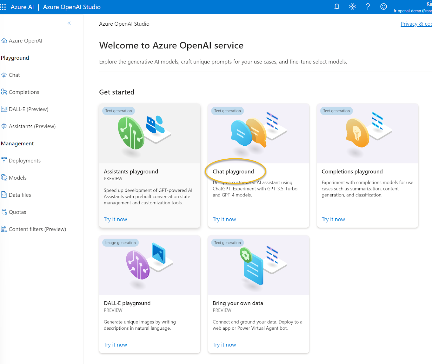Open DALL·E (Preview) in the sidebar
This screenshot has height=364, width=432.
click(x=29, y=109)
